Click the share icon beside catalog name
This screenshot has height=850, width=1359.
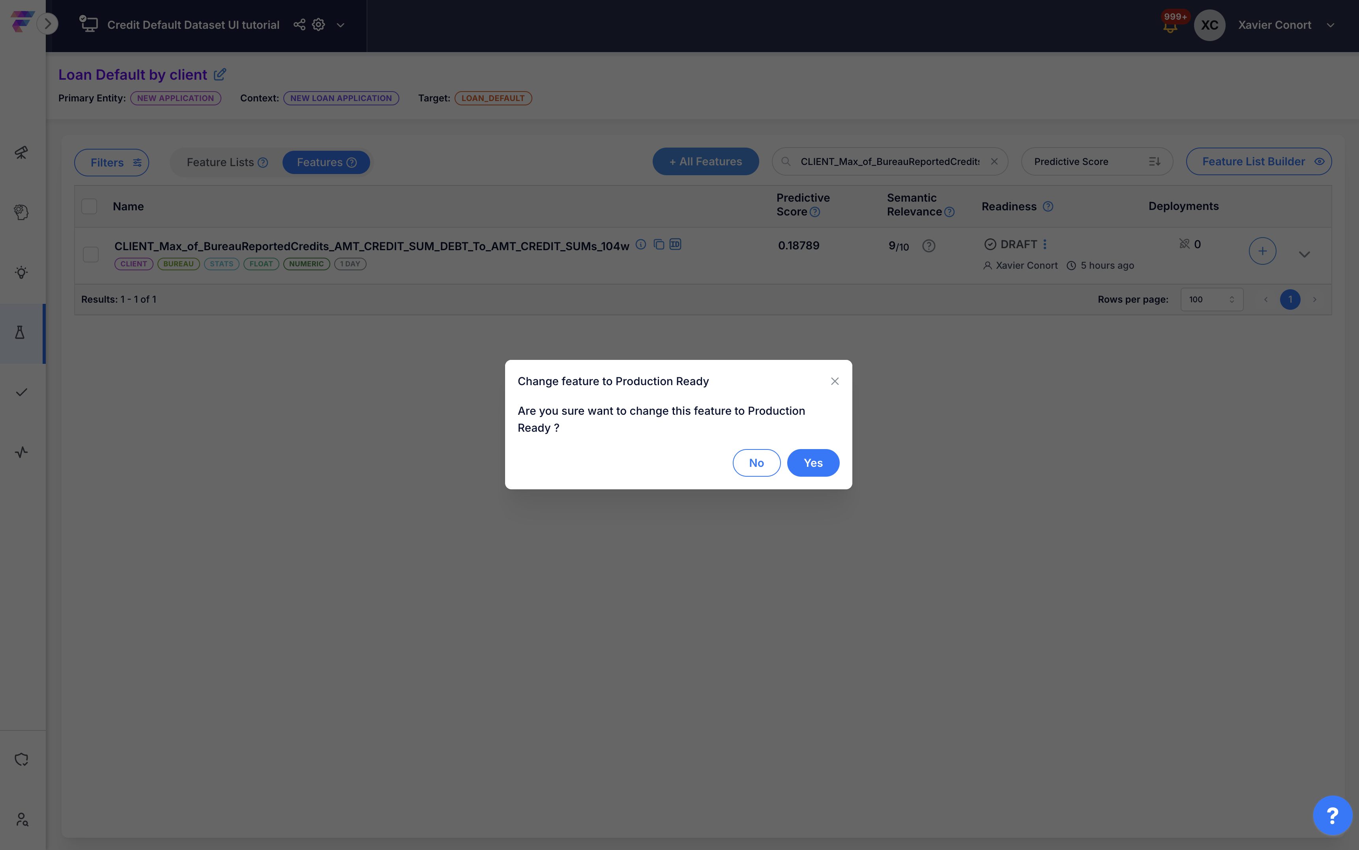point(300,25)
